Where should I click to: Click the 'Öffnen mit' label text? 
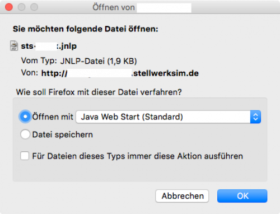(x=53, y=117)
